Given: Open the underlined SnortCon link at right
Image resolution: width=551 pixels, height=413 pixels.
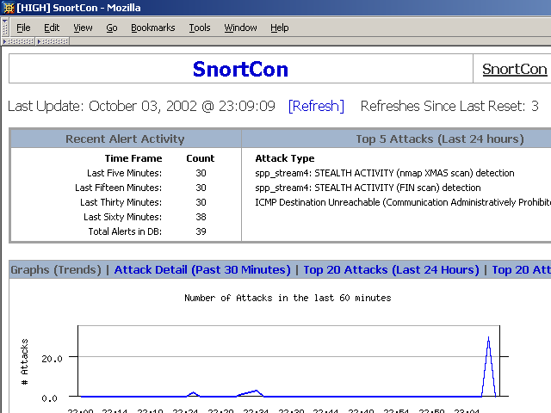Looking at the screenshot, I should 515,69.
